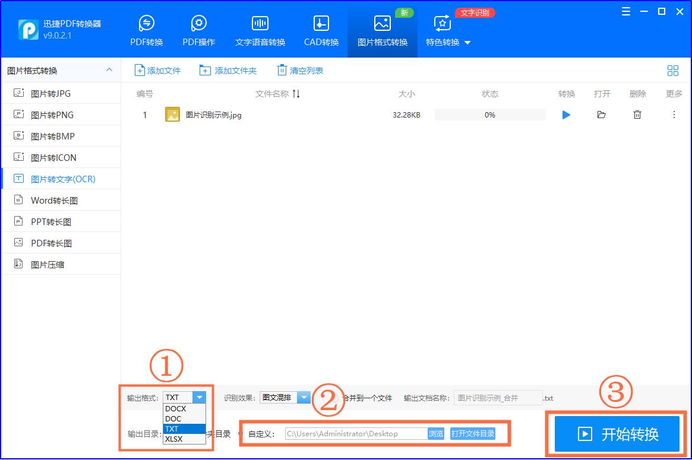Open the PDF转换 tab
The image size is (692, 460).
[146, 31]
